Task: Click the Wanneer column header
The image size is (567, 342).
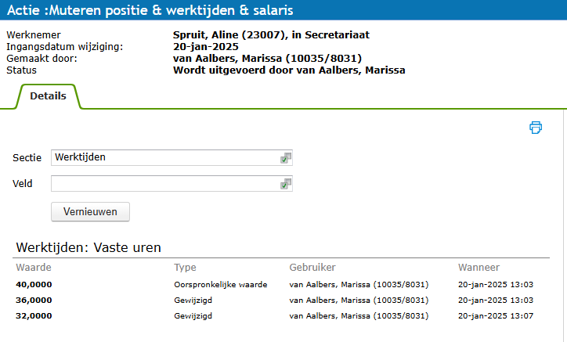Action: coord(479,268)
